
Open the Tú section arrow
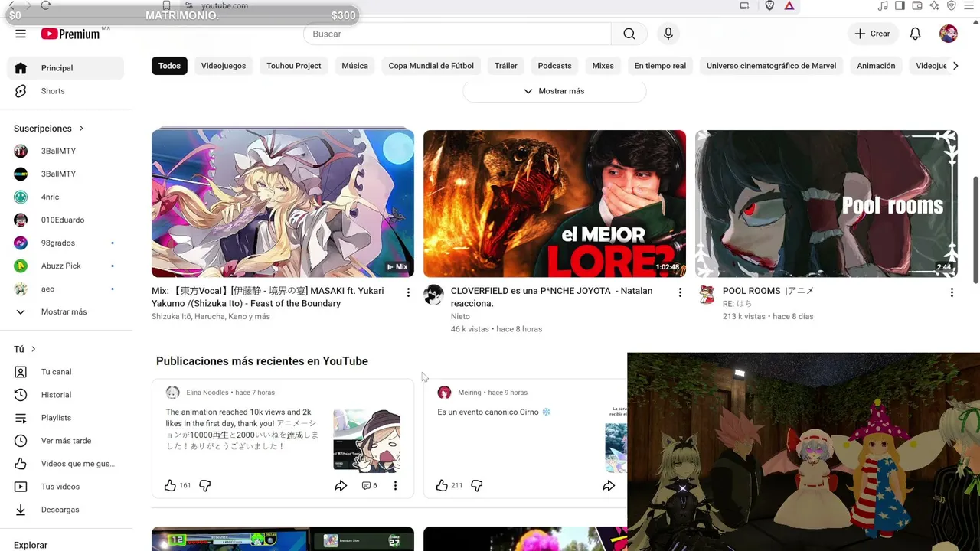(33, 349)
